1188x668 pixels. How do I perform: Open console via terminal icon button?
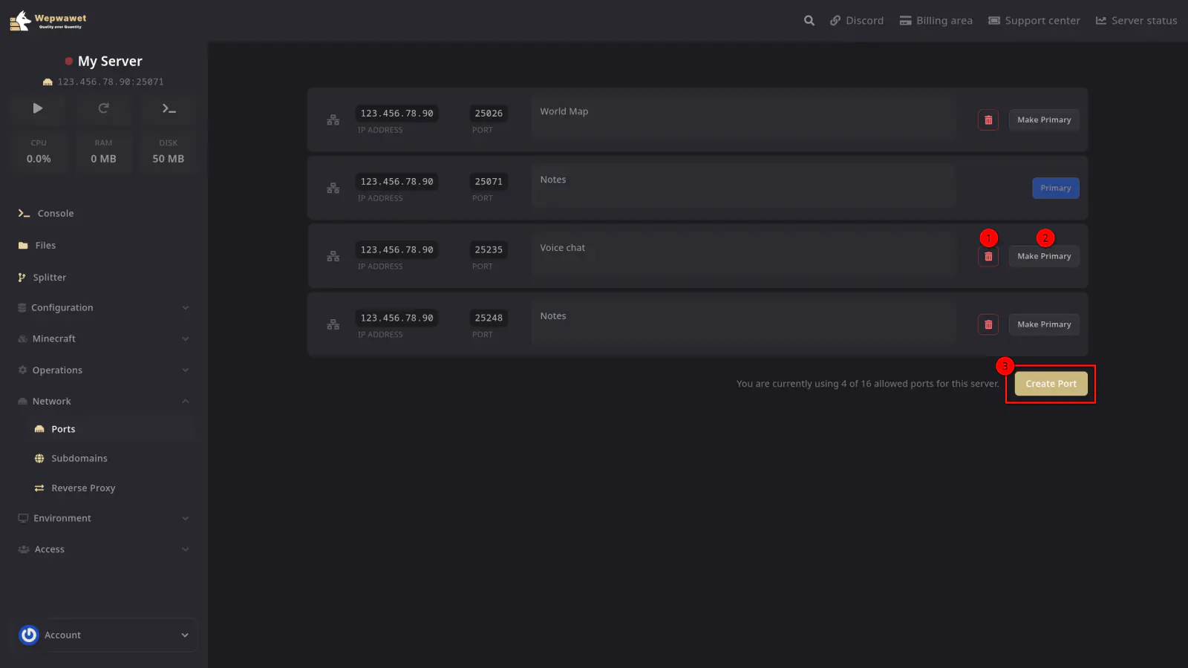point(169,108)
